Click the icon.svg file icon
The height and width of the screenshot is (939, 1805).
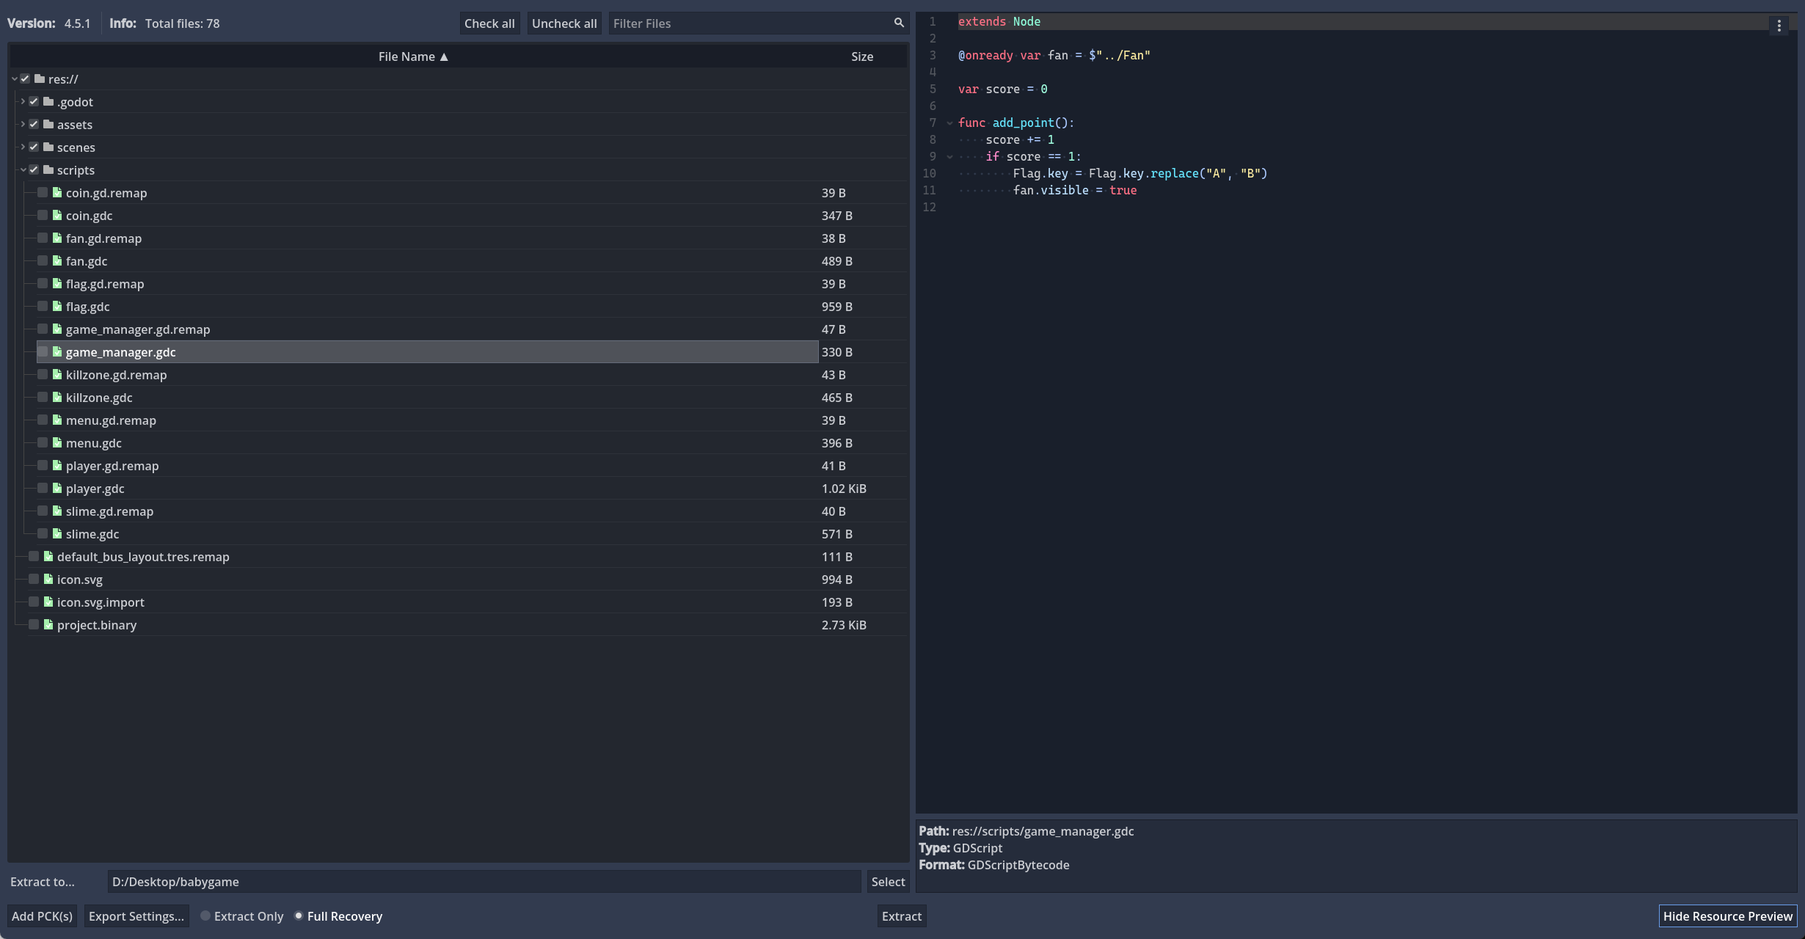click(48, 580)
